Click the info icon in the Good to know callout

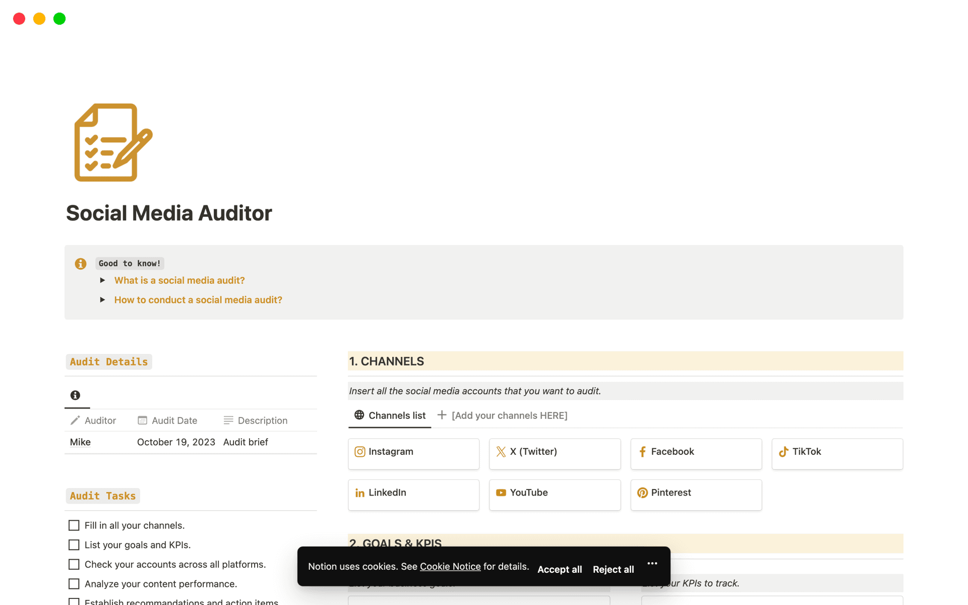click(x=81, y=263)
